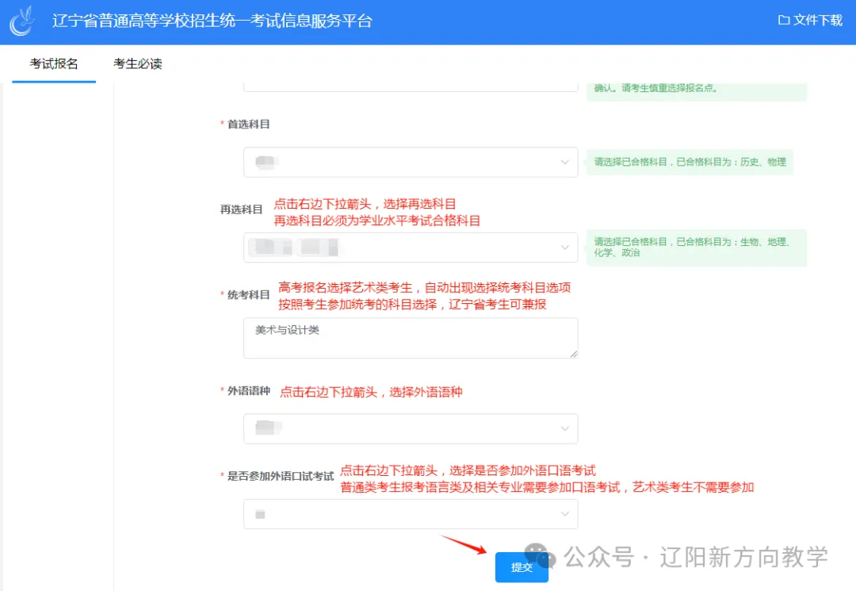Click the 提交 submit button
856x591 pixels.
click(522, 567)
